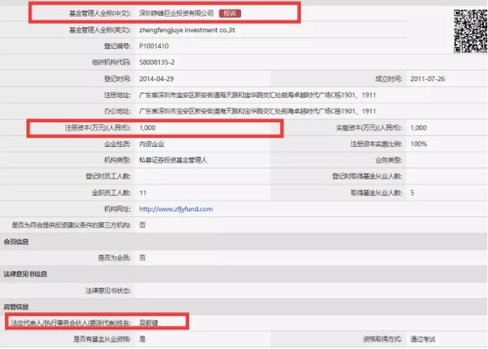
Task: Click the 注册地址 registered address value
Action: point(257,94)
